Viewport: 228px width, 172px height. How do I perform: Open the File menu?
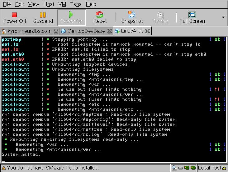tap(7, 4)
